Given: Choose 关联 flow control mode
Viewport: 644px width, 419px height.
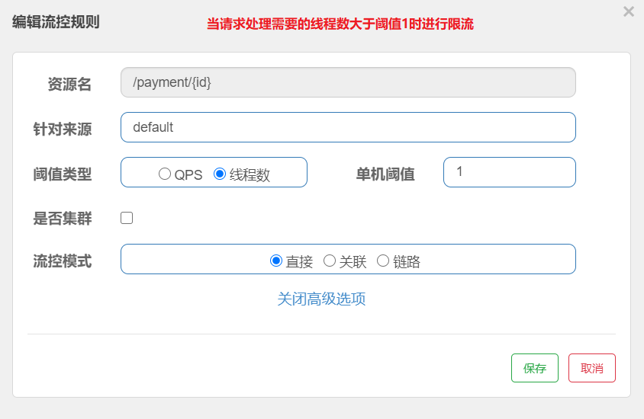Looking at the screenshot, I should (330, 261).
